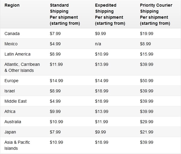Screen dimensions: 181x154
Task: Click the Latin America row label
Action: click(17, 54)
